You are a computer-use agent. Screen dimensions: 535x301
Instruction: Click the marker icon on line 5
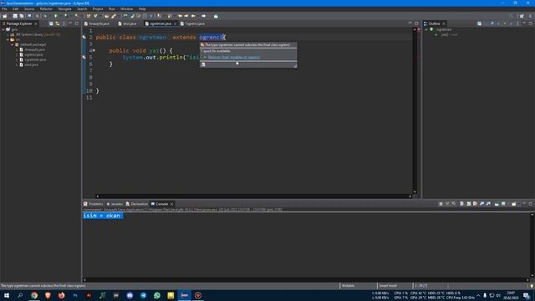tap(84, 57)
